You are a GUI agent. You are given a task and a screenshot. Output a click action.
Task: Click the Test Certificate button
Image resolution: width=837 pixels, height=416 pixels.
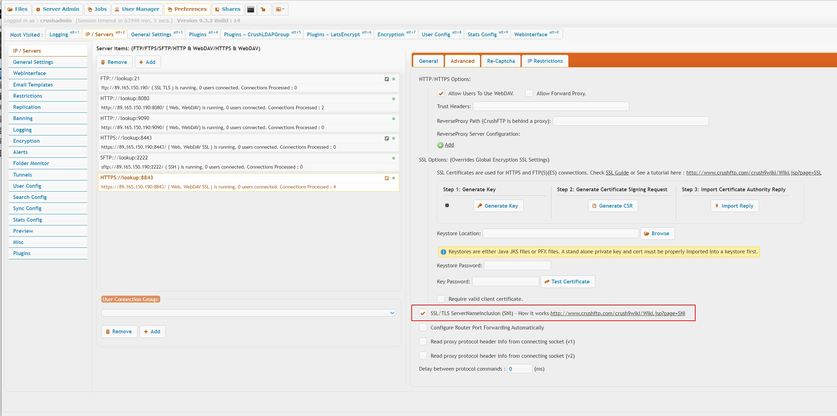(x=568, y=282)
